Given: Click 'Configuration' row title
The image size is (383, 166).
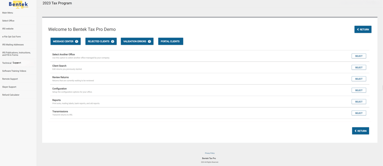Looking at the screenshot, I should (59, 89).
